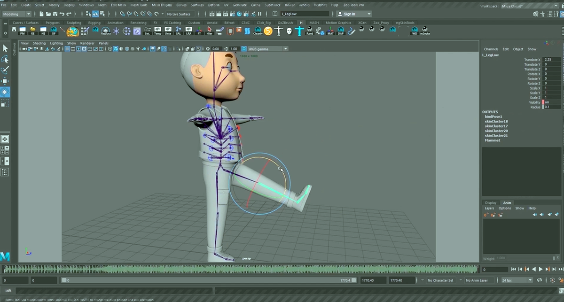This screenshot has width=564, height=302.
Task: Switch to the Rigging shelf tab
Action: (x=94, y=23)
